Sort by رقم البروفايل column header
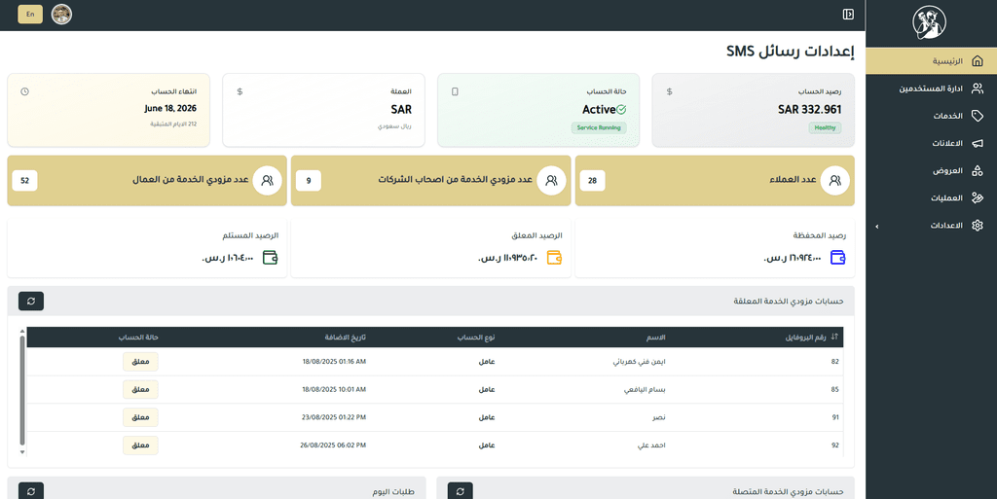Image resolution: width=997 pixels, height=499 pixels. pos(811,338)
